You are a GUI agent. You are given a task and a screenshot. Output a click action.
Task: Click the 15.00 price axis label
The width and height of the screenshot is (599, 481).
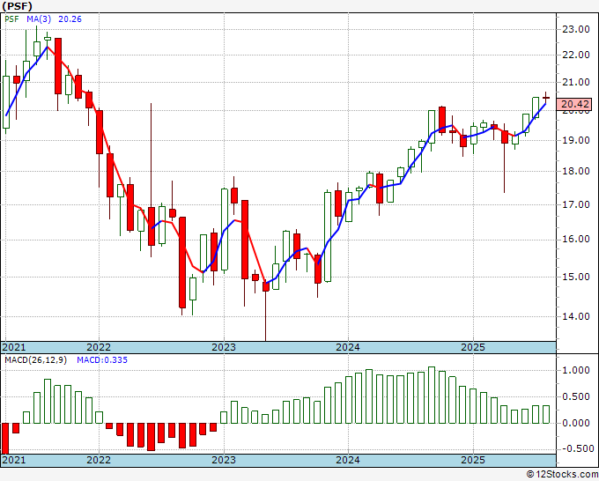(x=576, y=277)
